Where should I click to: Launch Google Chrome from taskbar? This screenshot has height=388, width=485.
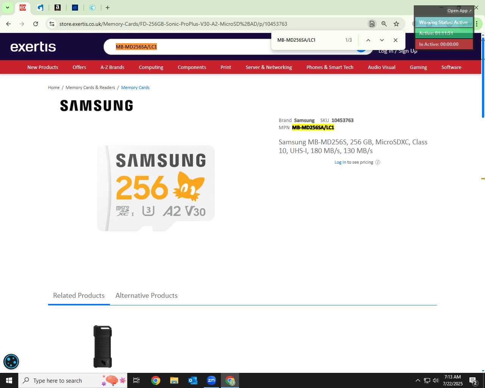coord(156,380)
